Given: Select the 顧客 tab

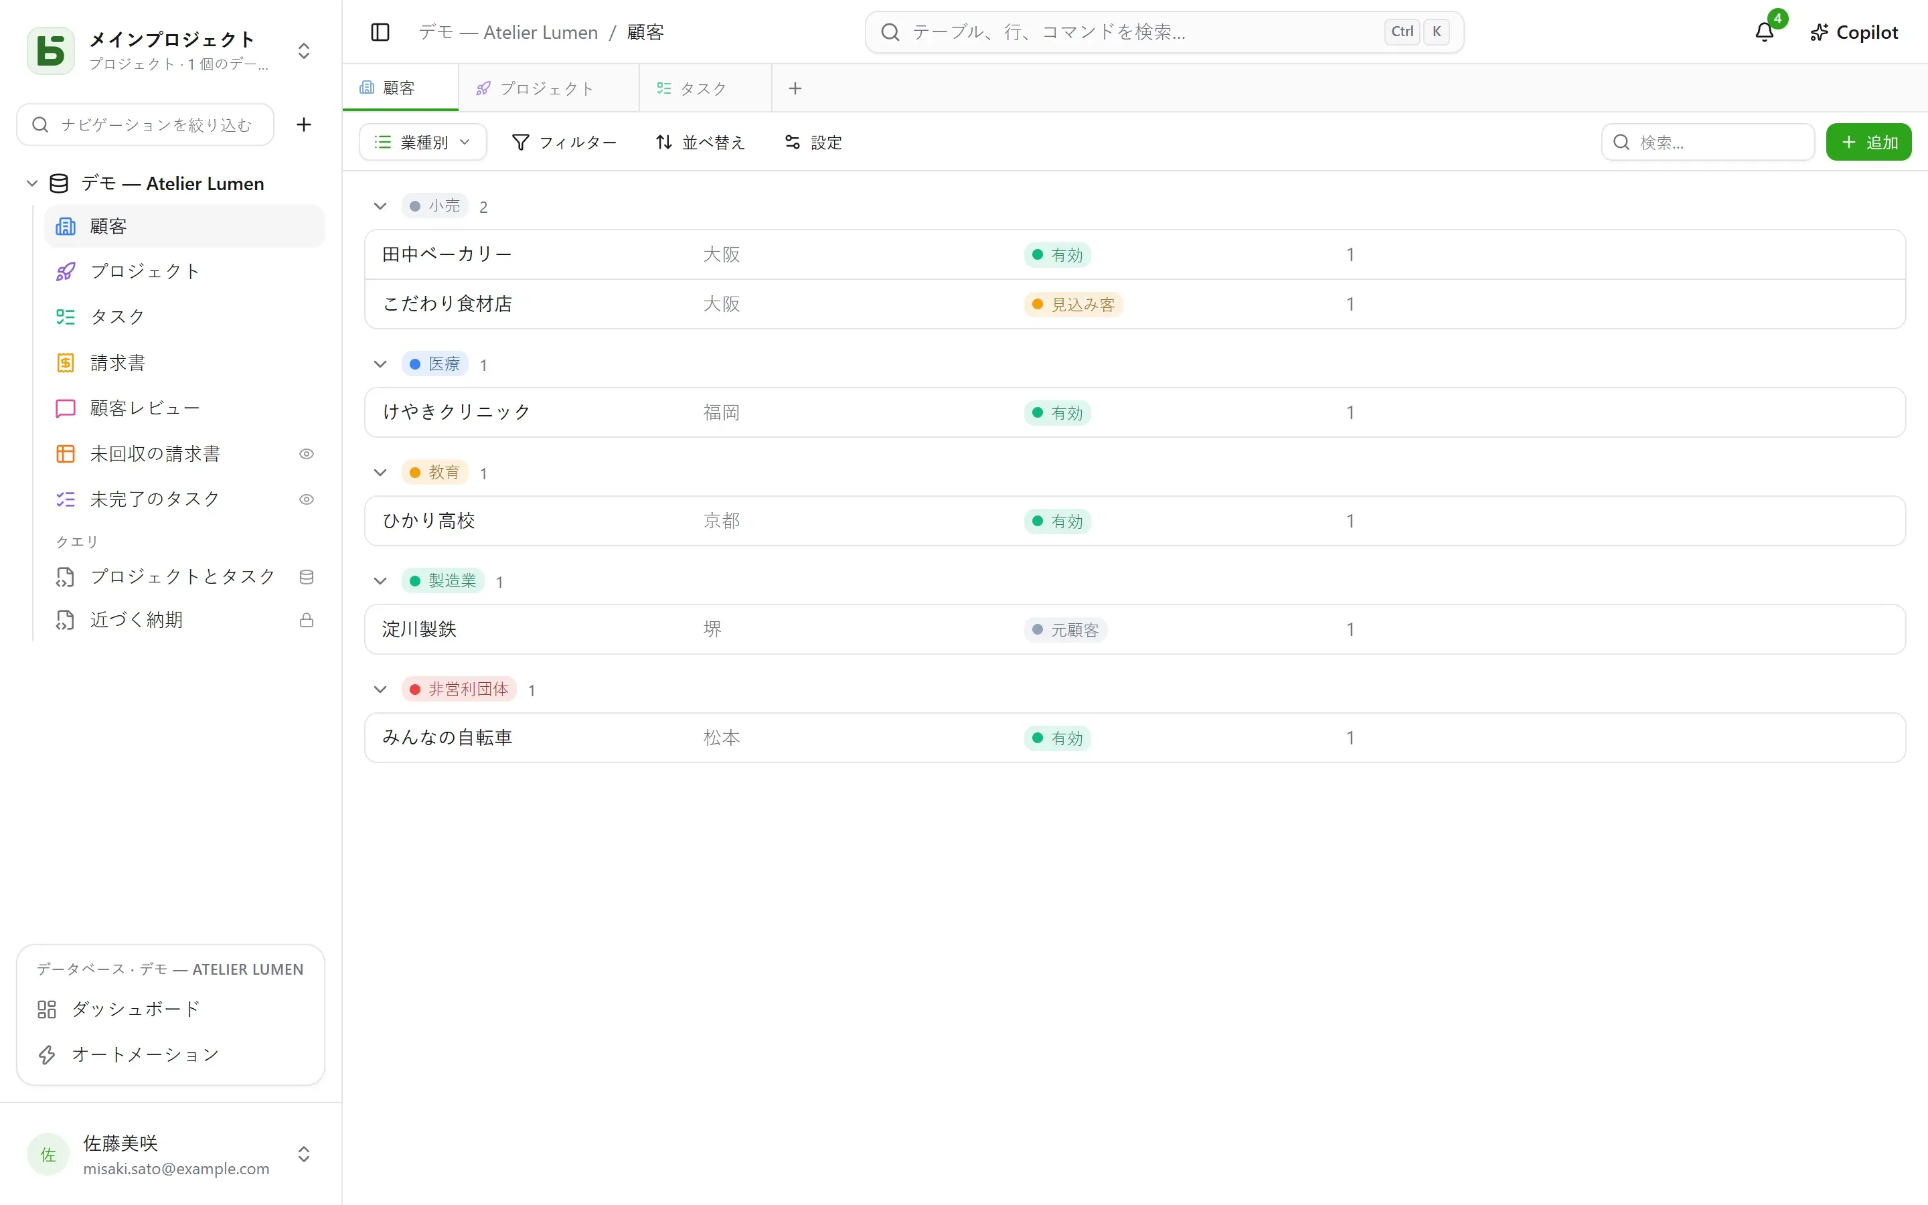Looking at the screenshot, I should [x=400, y=88].
